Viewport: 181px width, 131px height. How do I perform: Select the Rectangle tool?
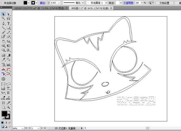coord(9,28)
